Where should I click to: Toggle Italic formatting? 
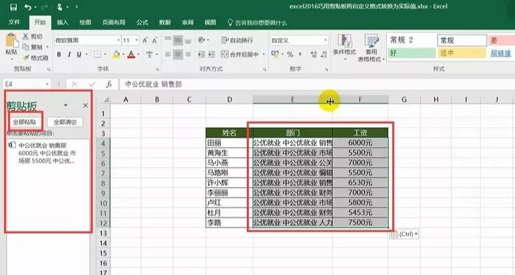click(69, 55)
